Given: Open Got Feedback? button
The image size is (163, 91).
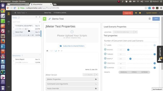Looking at the screenshot, I should (x=157, y=89).
